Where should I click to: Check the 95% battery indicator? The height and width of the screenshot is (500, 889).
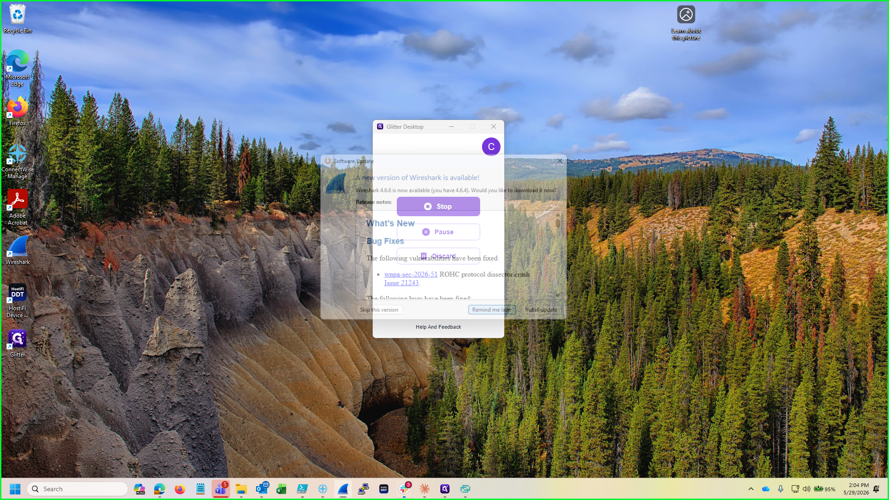click(x=825, y=489)
